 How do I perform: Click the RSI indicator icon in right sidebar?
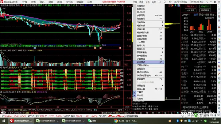pyautogui.click(x=219, y=62)
